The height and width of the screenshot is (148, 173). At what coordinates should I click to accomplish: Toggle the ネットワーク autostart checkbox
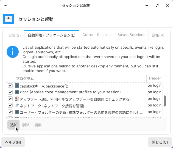click(10, 105)
